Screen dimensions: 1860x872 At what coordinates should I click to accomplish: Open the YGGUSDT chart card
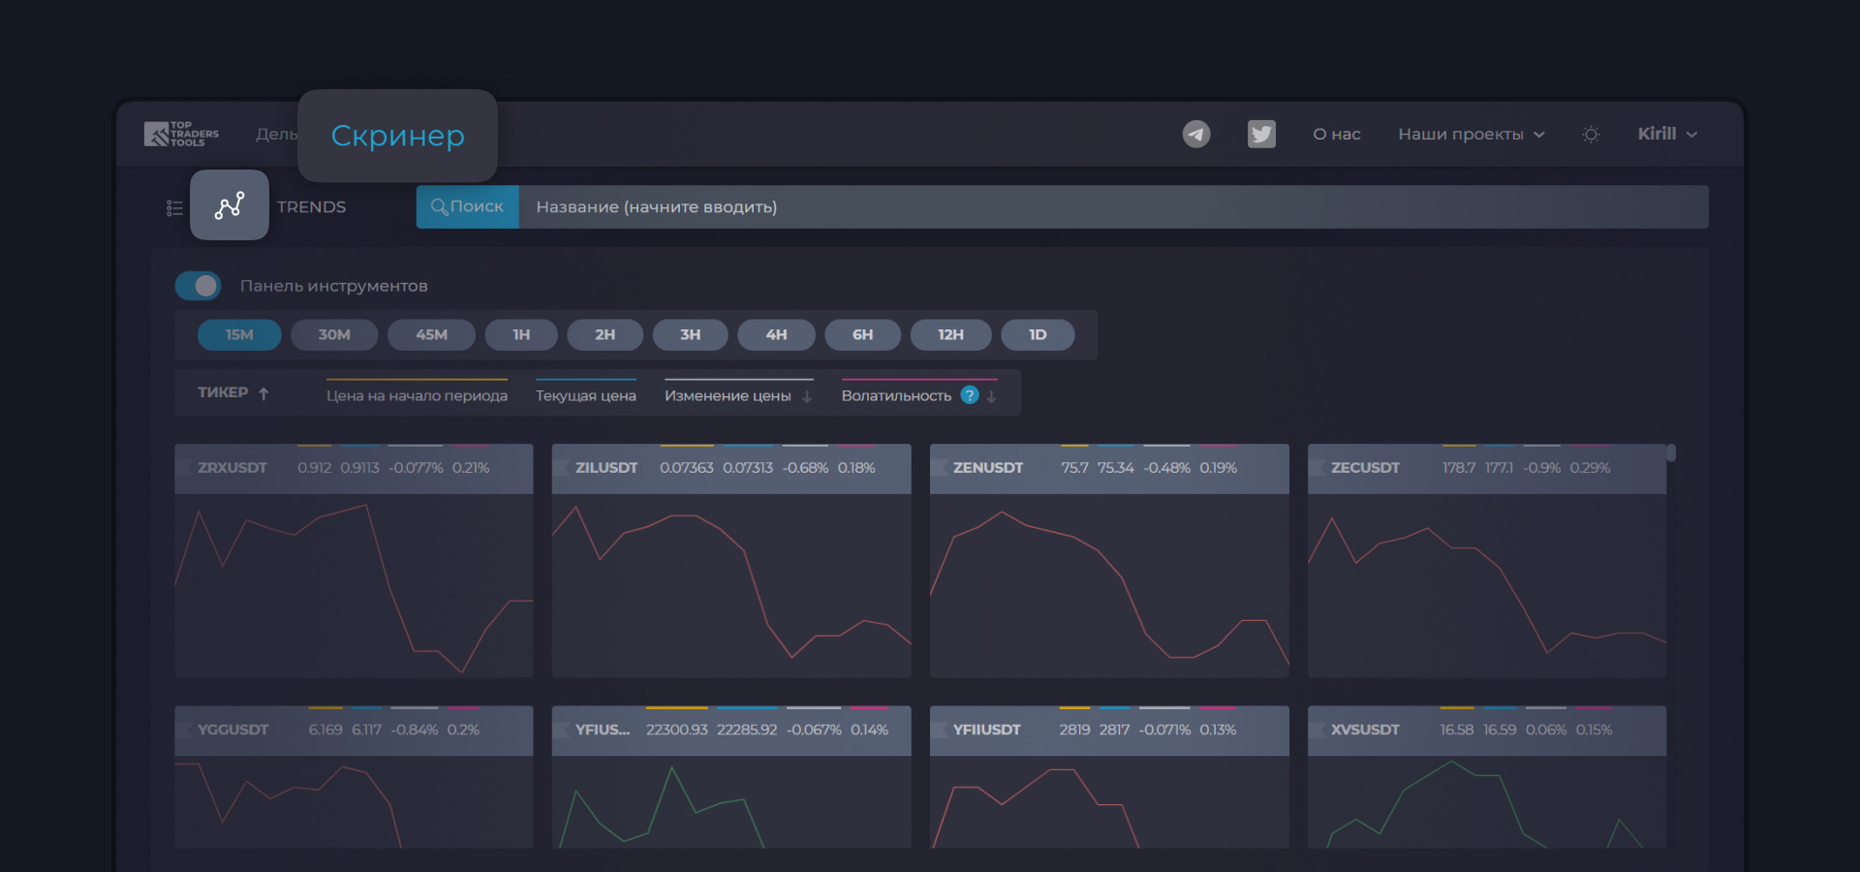tap(354, 777)
